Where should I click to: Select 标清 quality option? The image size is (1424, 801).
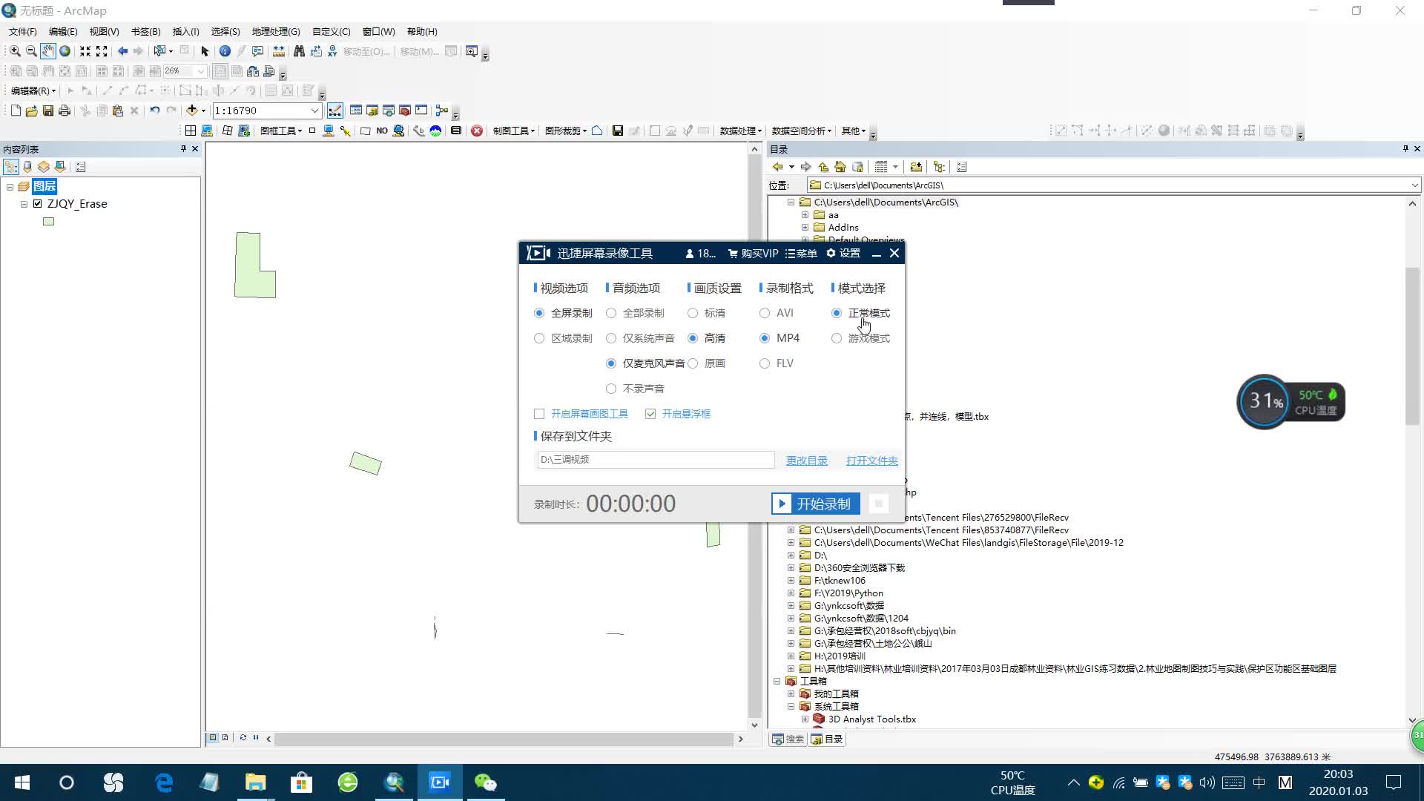(x=693, y=313)
